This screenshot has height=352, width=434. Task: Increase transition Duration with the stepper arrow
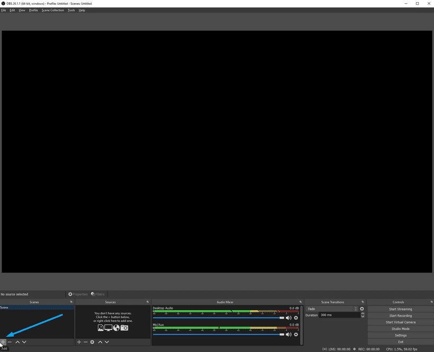pos(363,313)
